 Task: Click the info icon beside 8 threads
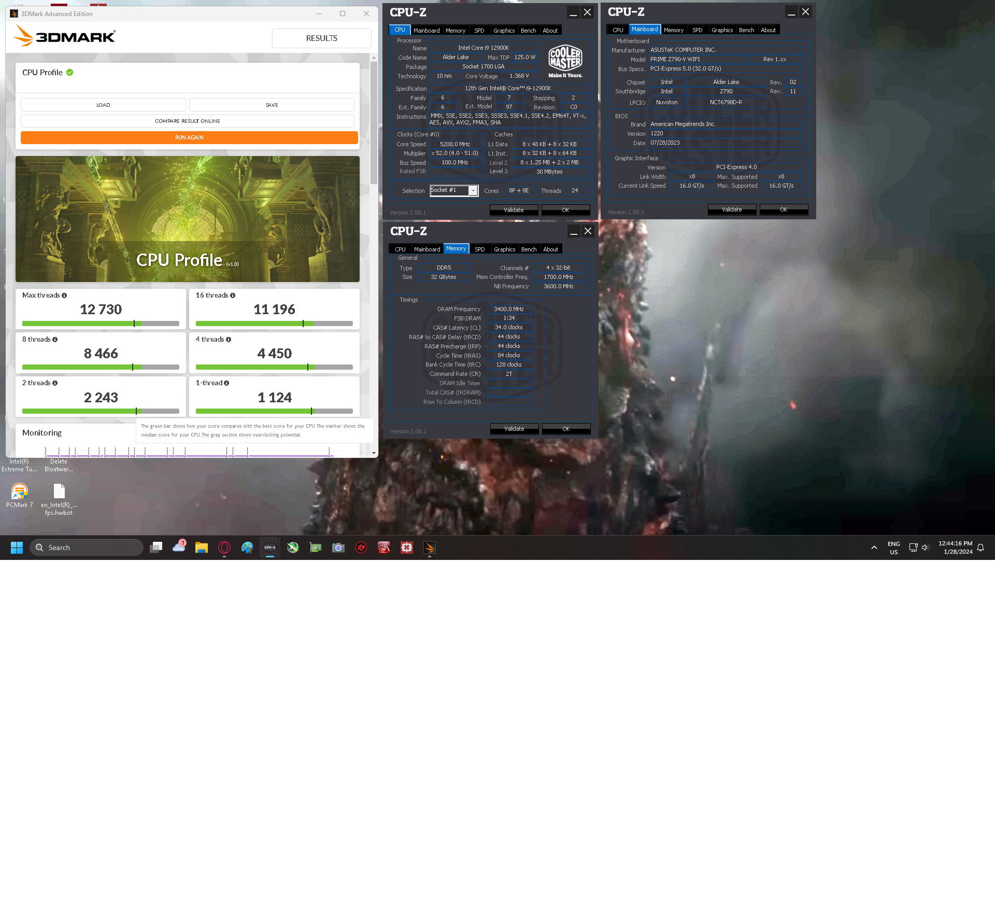tap(55, 340)
